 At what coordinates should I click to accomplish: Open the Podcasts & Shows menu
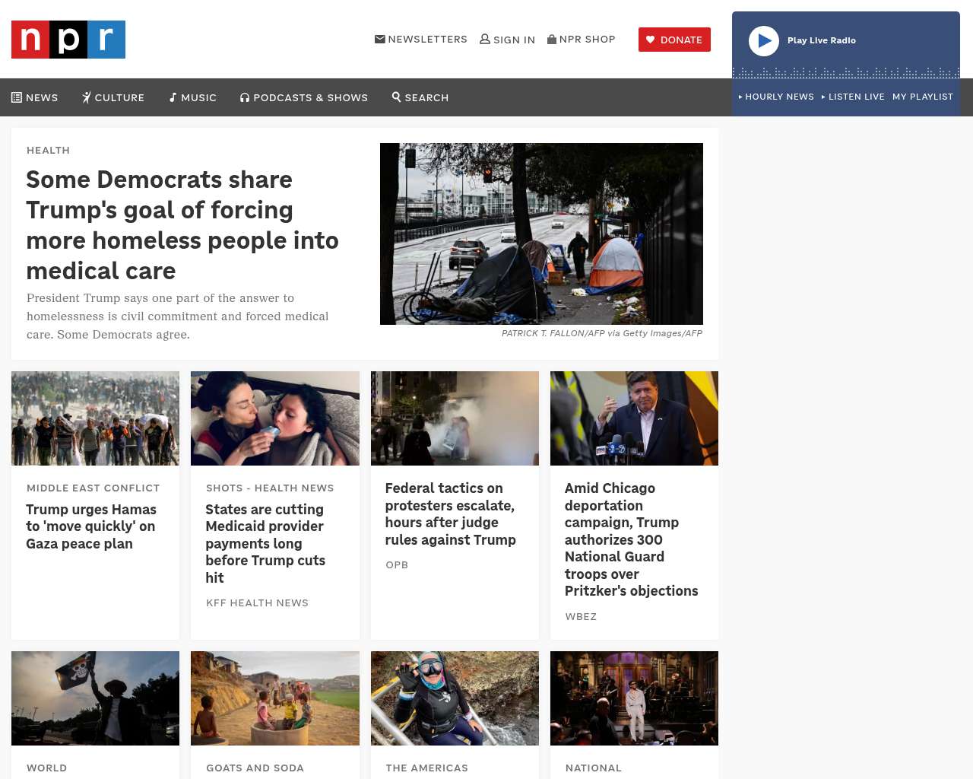(304, 97)
